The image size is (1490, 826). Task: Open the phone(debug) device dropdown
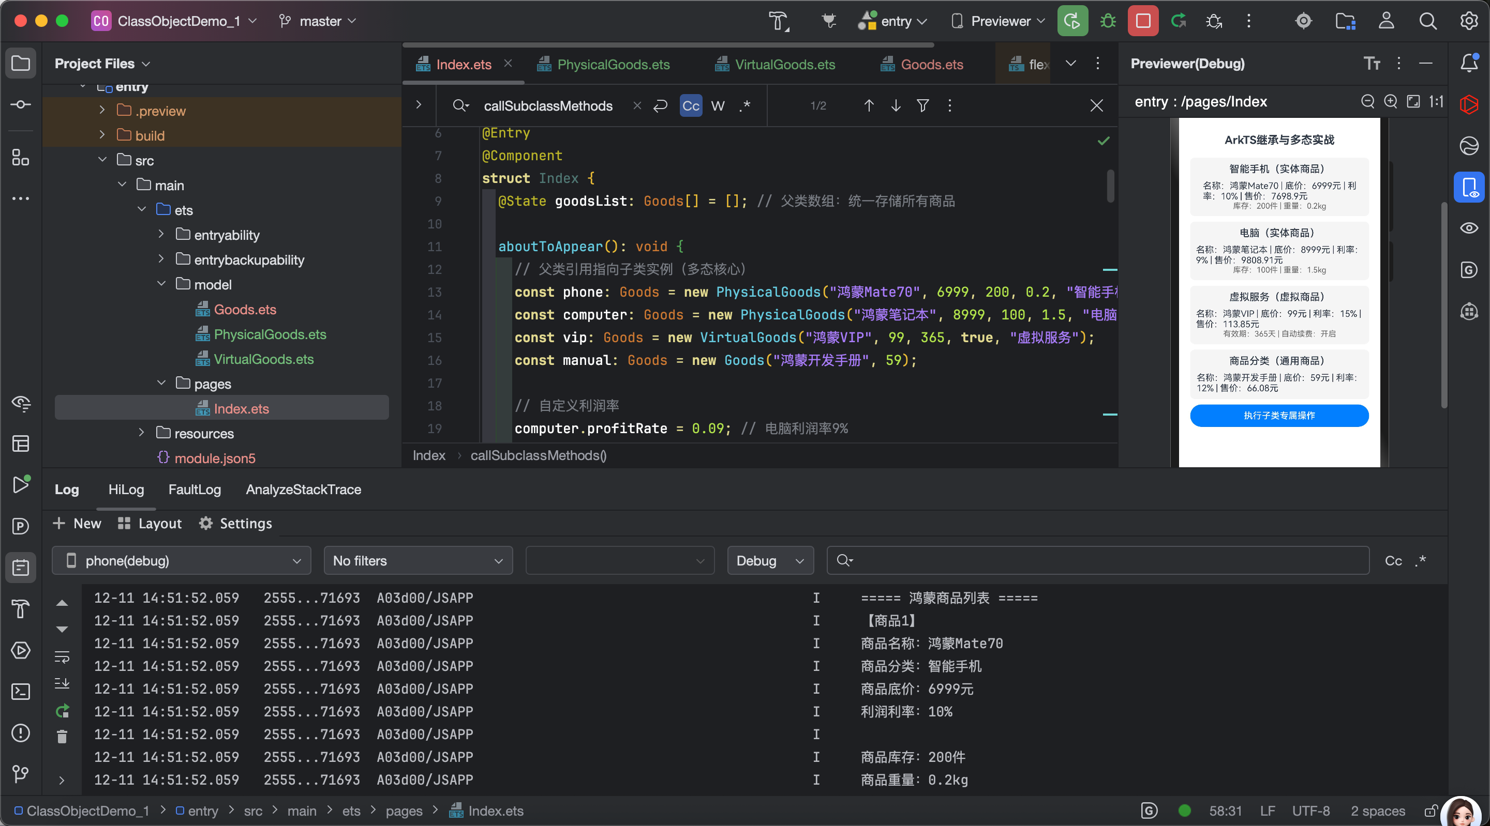click(182, 560)
